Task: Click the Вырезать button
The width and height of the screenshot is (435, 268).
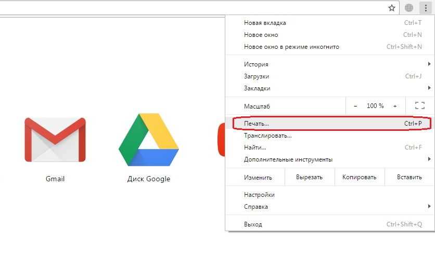Action: click(x=309, y=177)
